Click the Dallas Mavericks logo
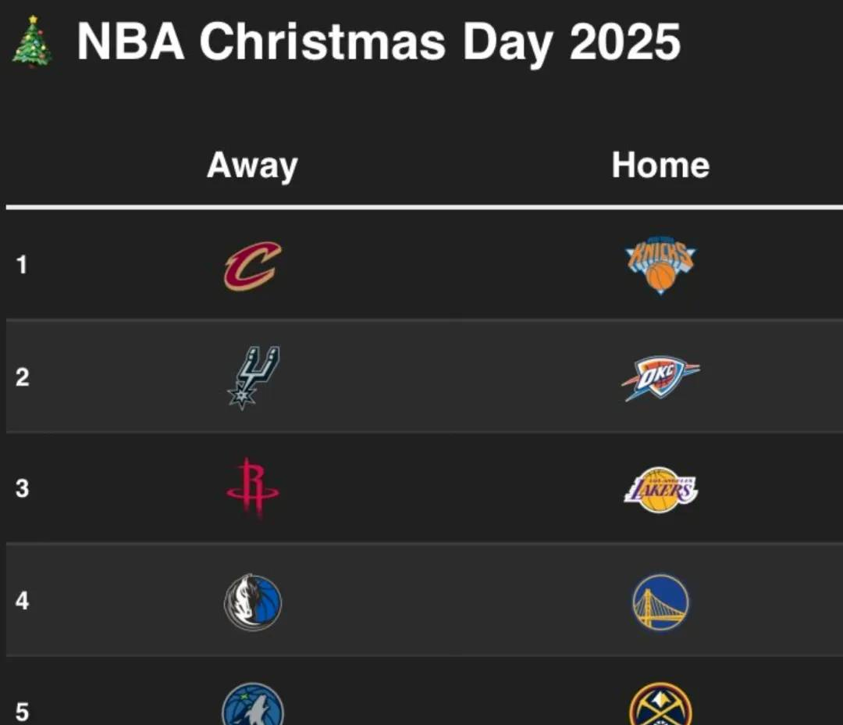Viewport: 843px width, 725px height. [x=253, y=602]
